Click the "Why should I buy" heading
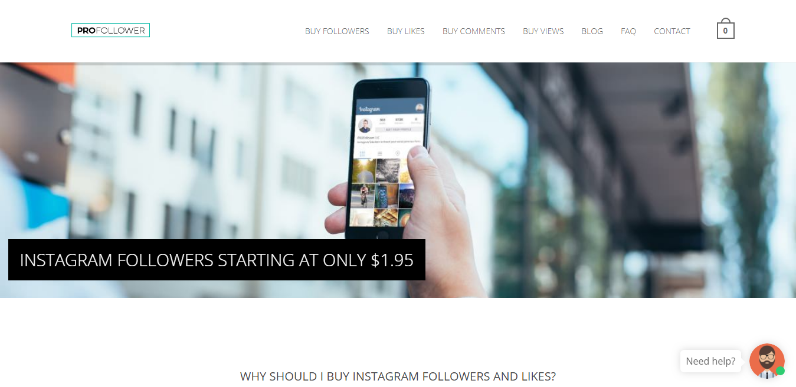796x387 pixels. tap(398, 376)
